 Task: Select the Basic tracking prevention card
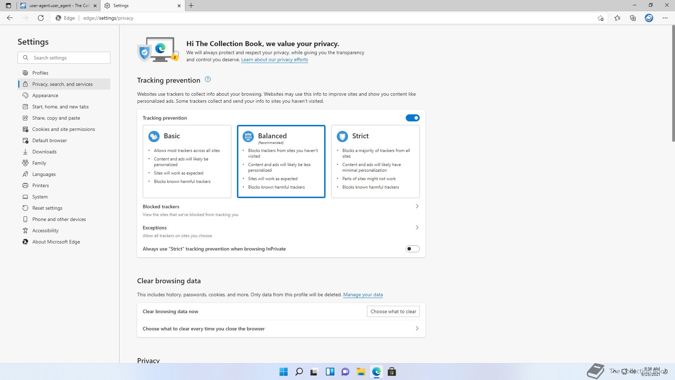point(187,161)
